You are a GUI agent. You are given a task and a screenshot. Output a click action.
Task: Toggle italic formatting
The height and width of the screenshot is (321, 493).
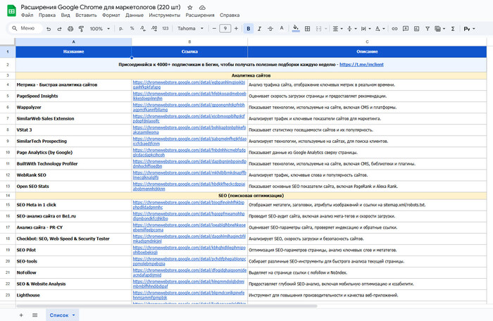point(261,29)
